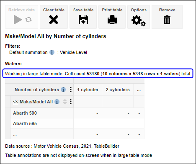Select the 2 cylinders column header
This screenshot has width=196, height=164.
pos(118,90)
